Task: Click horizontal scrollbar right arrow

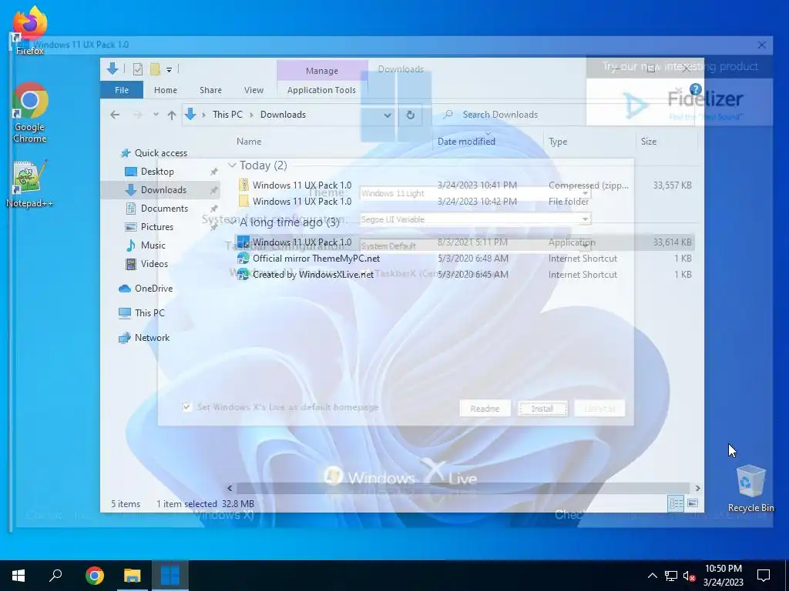Action: point(697,487)
